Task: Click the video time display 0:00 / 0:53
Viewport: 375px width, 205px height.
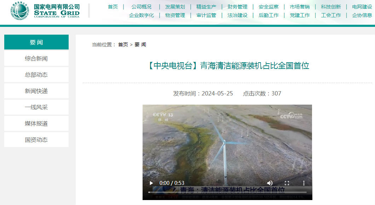Action: coord(172,183)
